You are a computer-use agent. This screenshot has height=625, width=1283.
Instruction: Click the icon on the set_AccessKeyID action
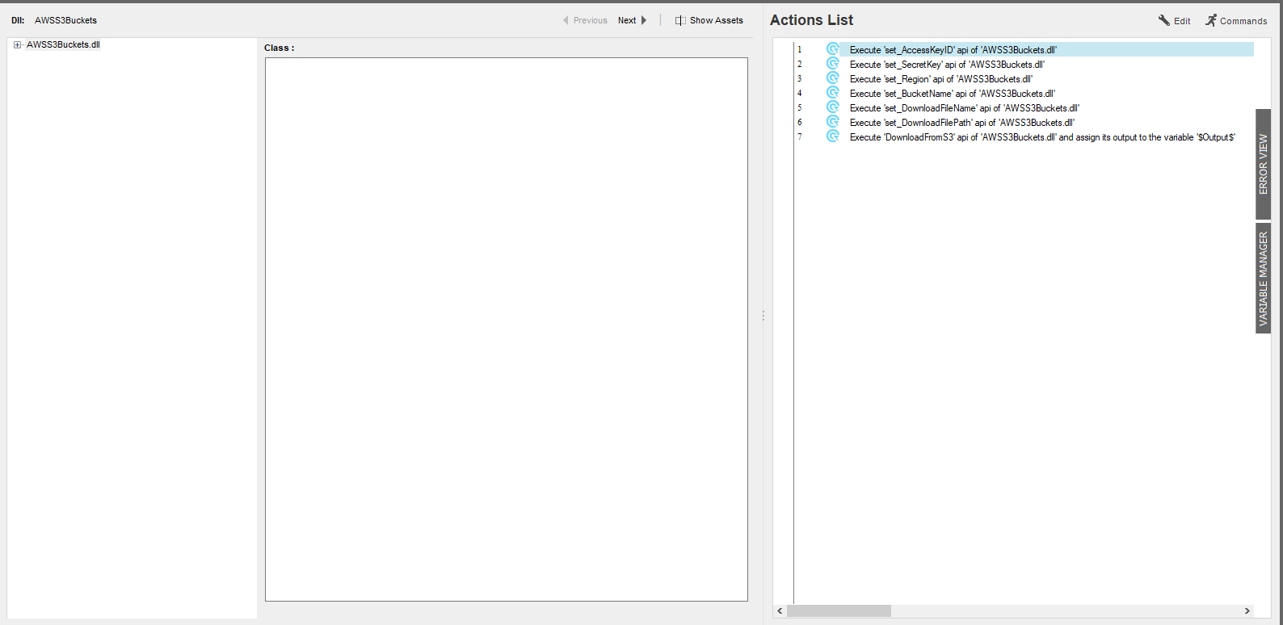point(833,49)
